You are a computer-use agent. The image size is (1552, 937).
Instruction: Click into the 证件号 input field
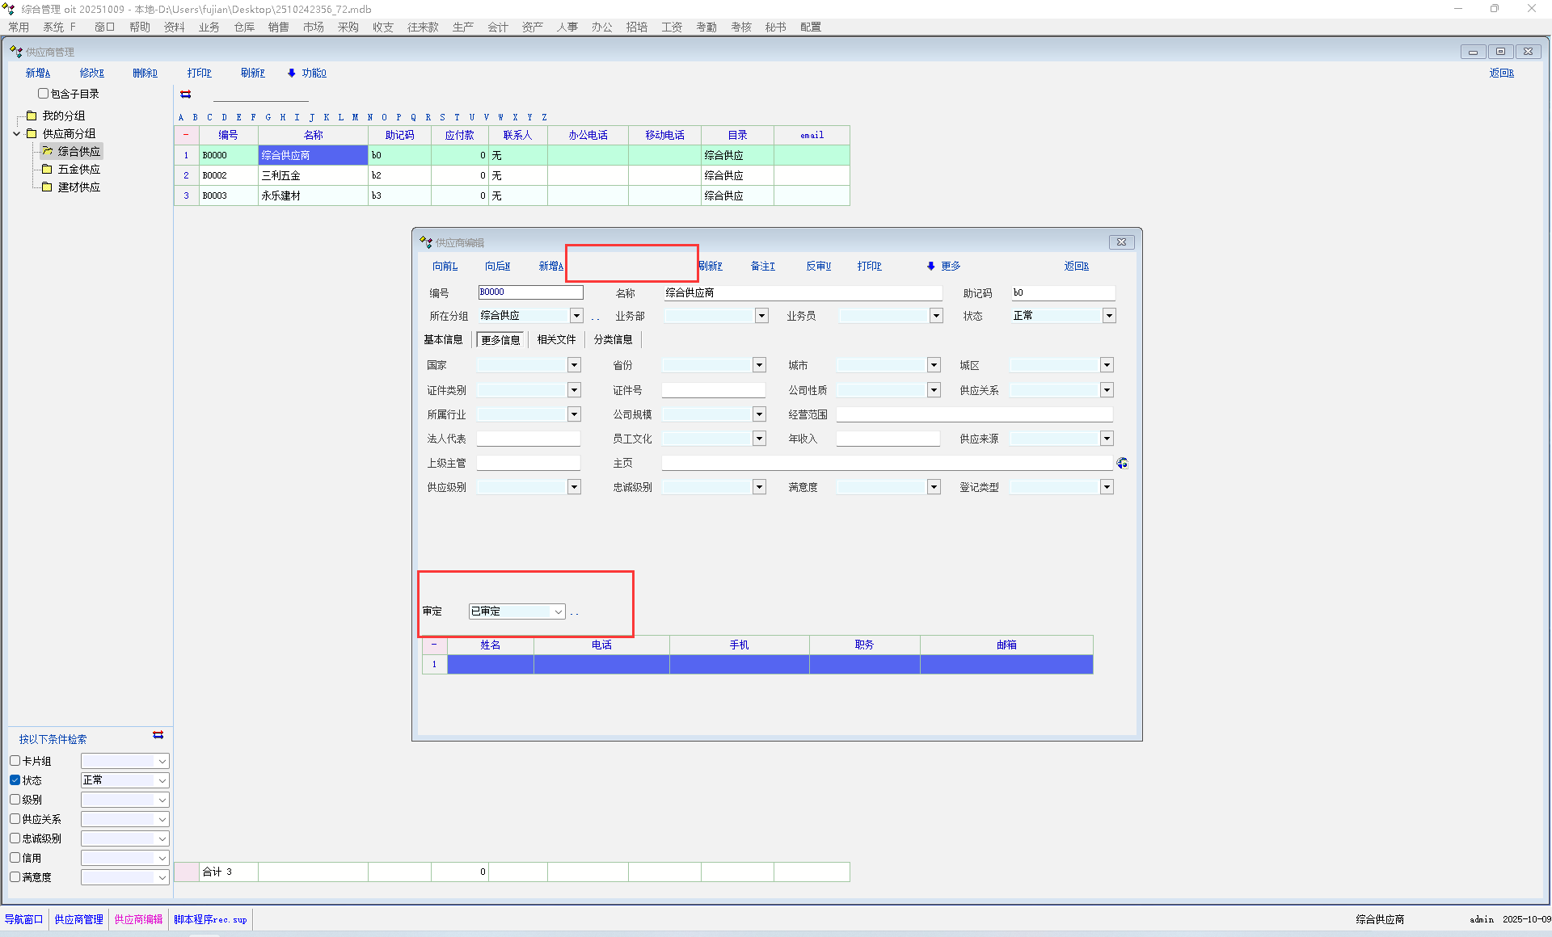tap(713, 390)
